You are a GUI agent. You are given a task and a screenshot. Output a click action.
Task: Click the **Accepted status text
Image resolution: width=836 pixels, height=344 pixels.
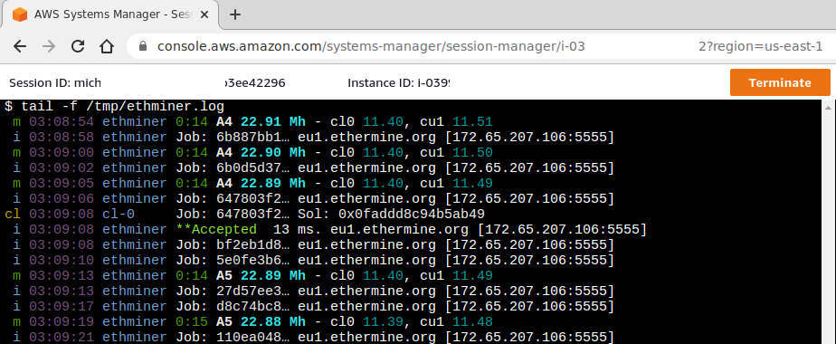coord(216,230)
